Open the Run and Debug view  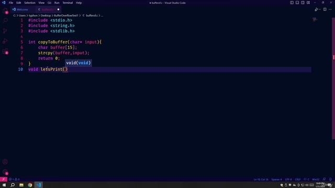tap(5, 41)
